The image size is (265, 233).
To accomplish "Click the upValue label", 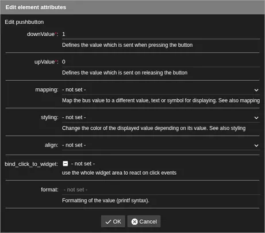I will tap(46, 62).
